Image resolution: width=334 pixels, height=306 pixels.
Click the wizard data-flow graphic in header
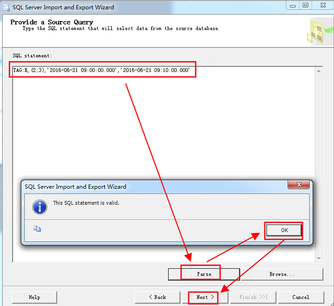[x=320, y=31]
